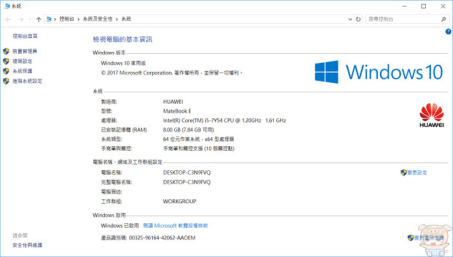Click the Windows 10 logo
Viewport: 453px width, 257px height.
pyautogui.click(x=379, y=72)
